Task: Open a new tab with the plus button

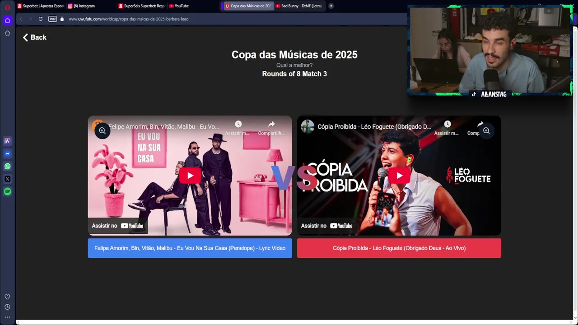Action: (x=331, y=6)
